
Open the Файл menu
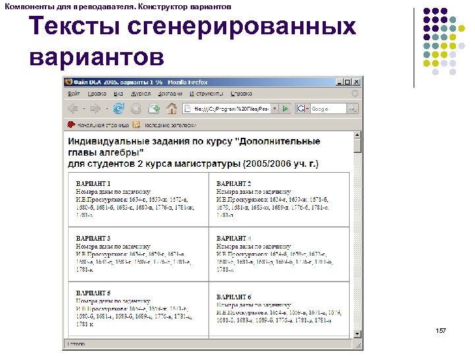pos(74,94)
